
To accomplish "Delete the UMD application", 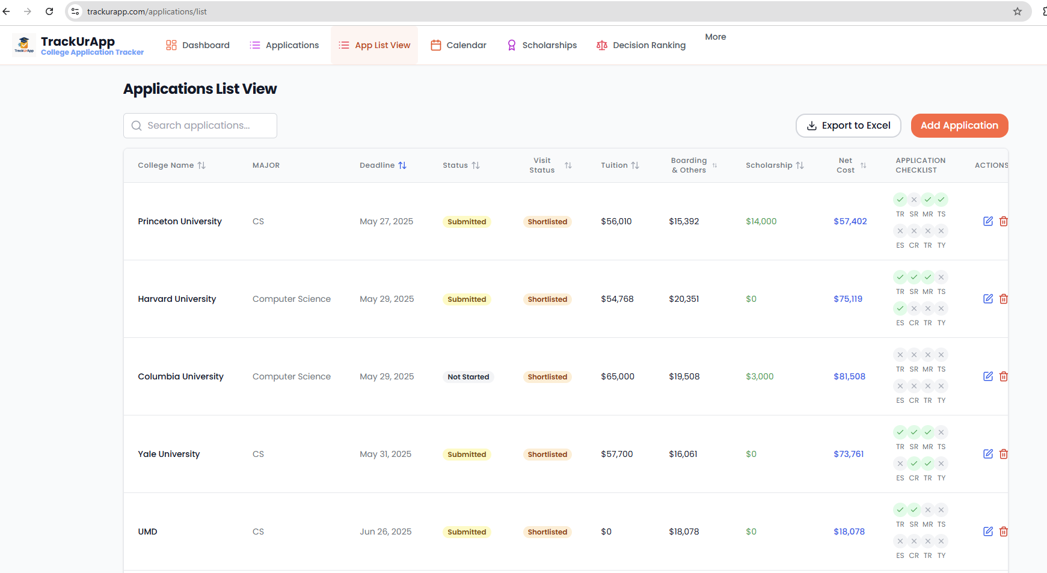I will click(1003, 532).
